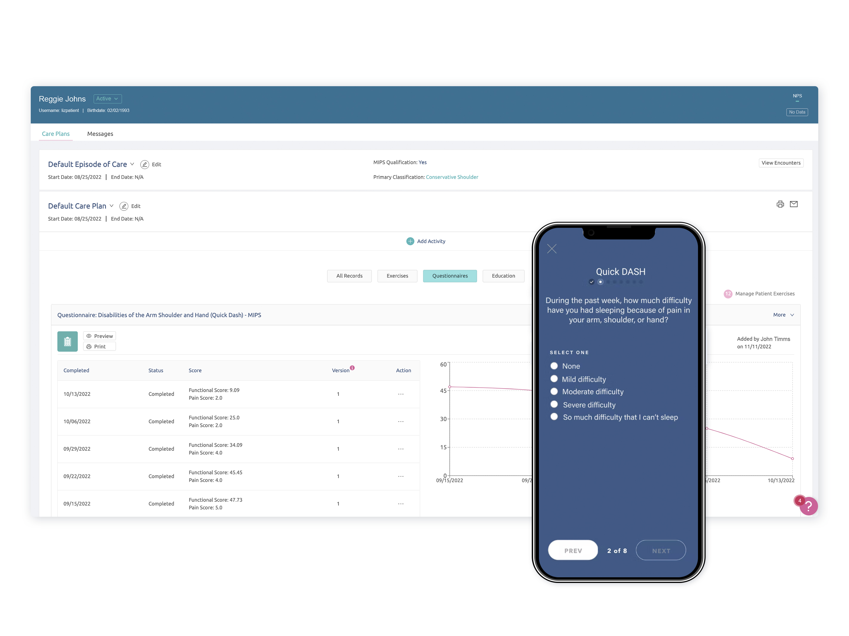Click the View Encounters button

coord(781,163)
